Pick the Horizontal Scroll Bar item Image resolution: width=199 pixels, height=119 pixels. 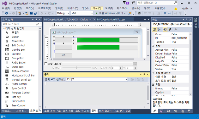[x=23, y=75]
